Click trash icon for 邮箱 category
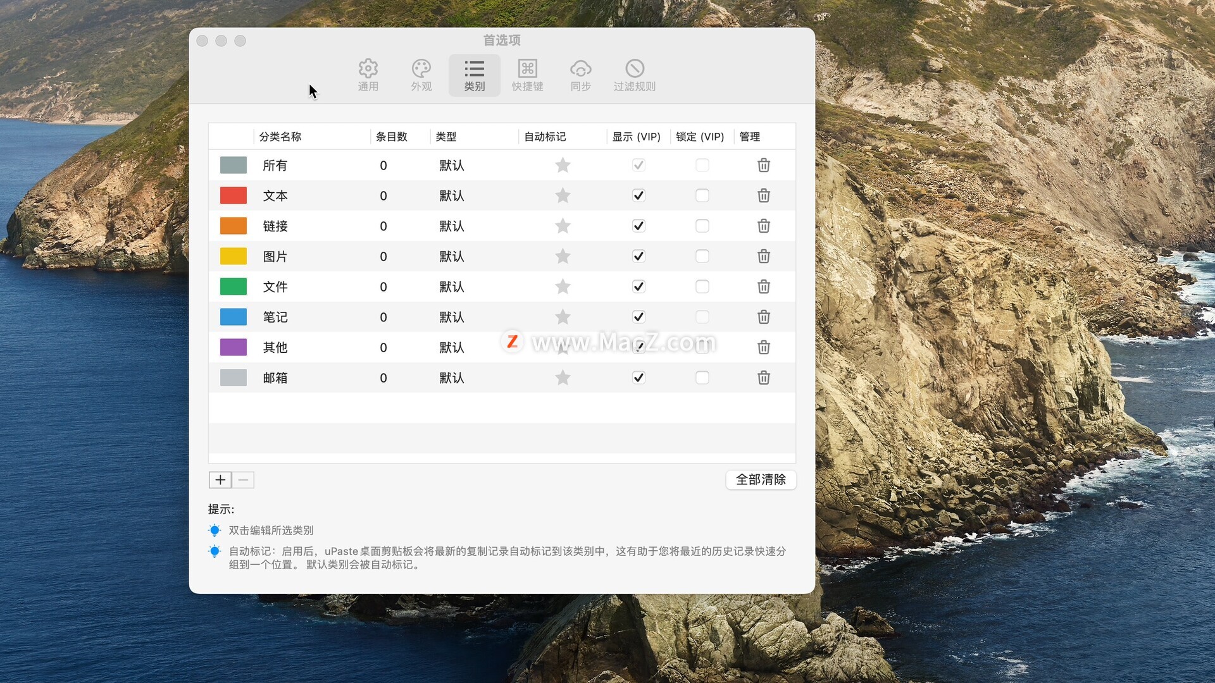Viewport: 1215px width, 683px height. pos(764,378)
